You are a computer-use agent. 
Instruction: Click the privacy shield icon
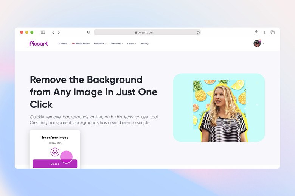point(88,32)
